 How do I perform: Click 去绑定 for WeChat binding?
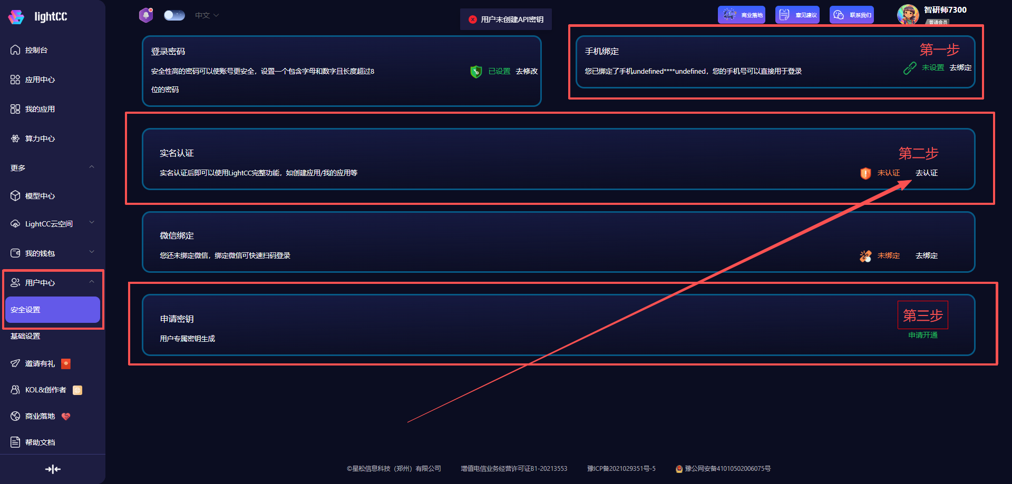pyautogui.click(x=926, y=255)
